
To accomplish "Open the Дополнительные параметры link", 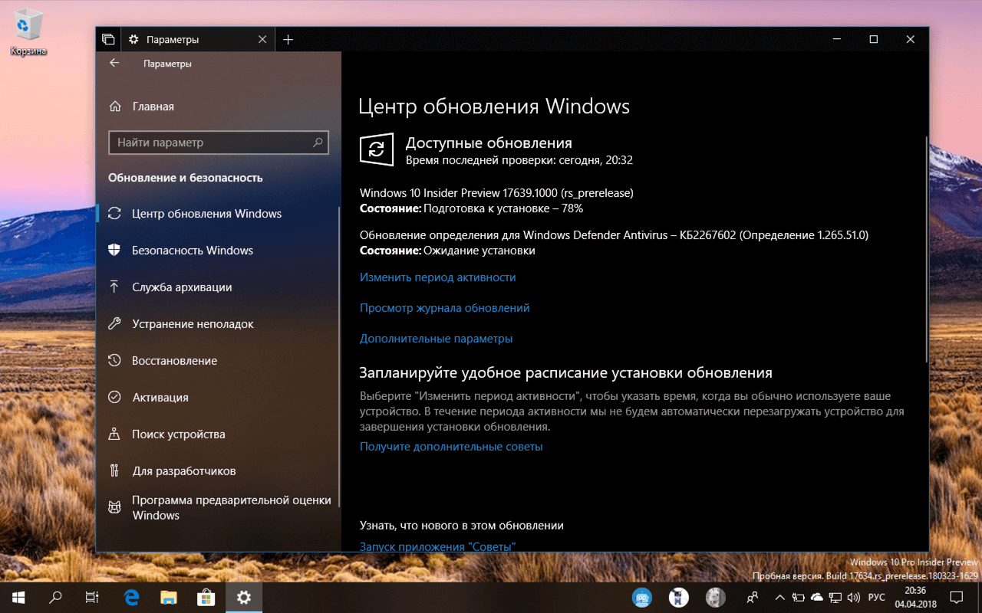I will 437,339.
